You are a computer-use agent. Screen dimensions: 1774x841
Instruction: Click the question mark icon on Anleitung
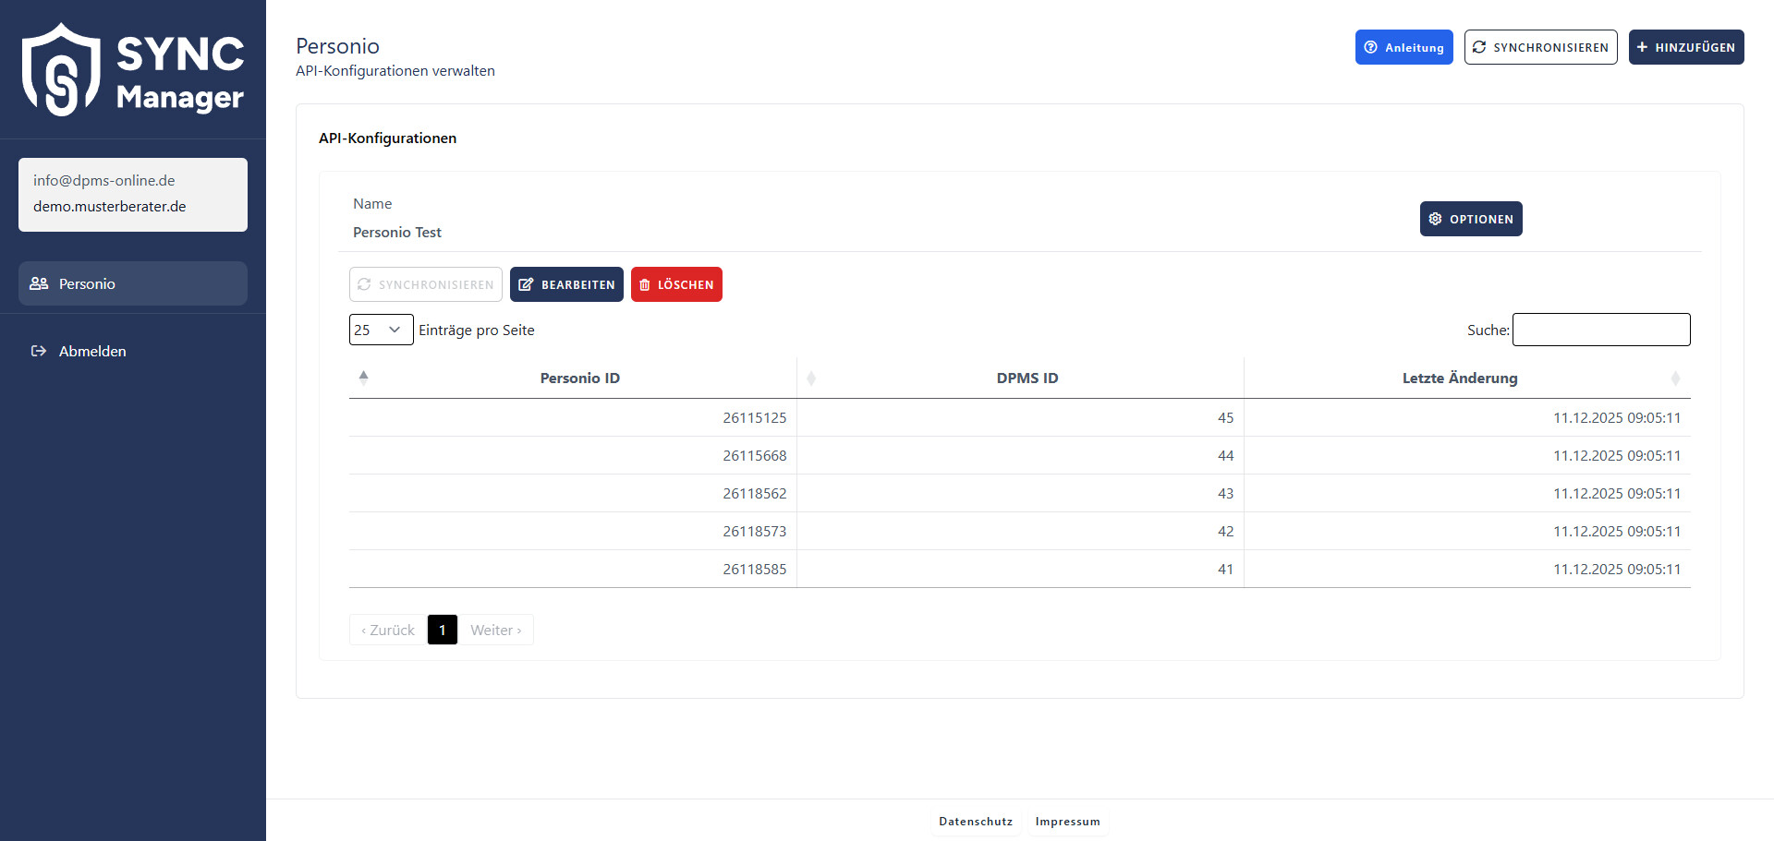pos(1371,47)
